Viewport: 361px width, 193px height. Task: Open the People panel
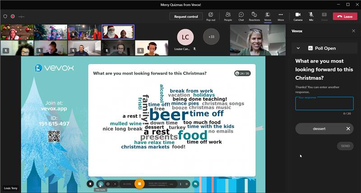(228, 16)
